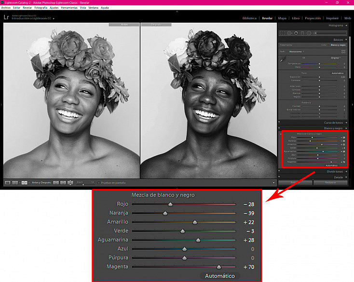Image resolution: width=354 pixels, height=282 pixels.
Task: Activate target adjustment tool in Blanco y negro
Action: click(281, 134)
